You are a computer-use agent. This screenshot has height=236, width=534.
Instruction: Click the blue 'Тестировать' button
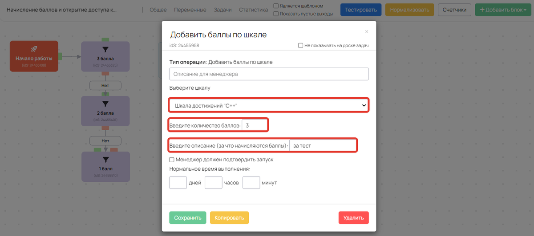click(x=361, y=10)
